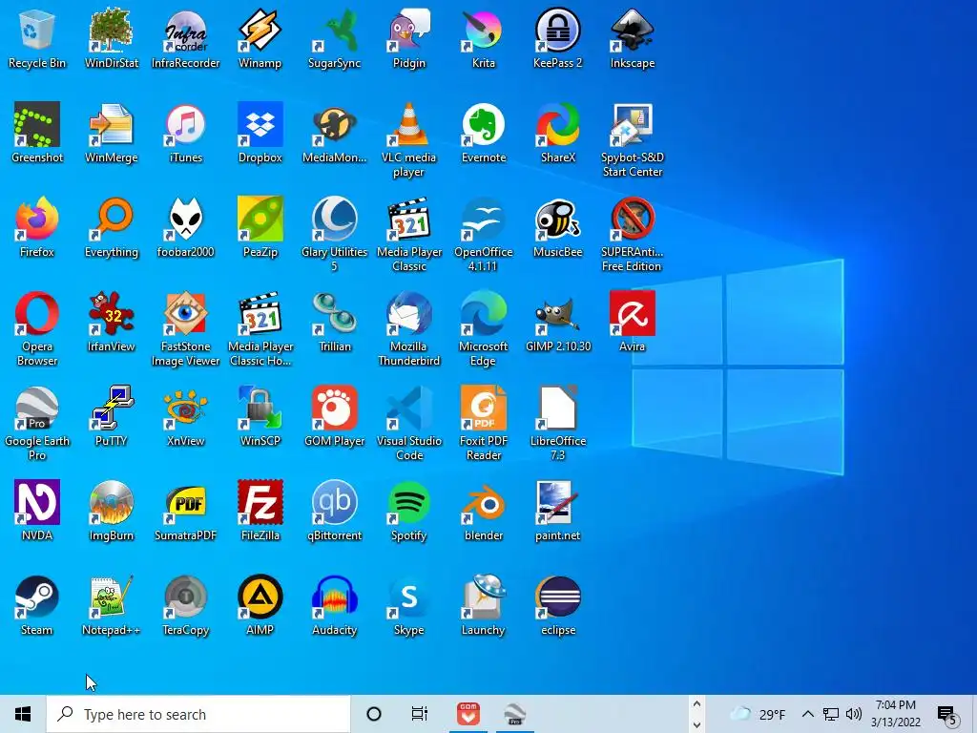Viewport: 977px width, 733px height.
Task: Select the PeaZip shortcut
Action: [260, 227]
